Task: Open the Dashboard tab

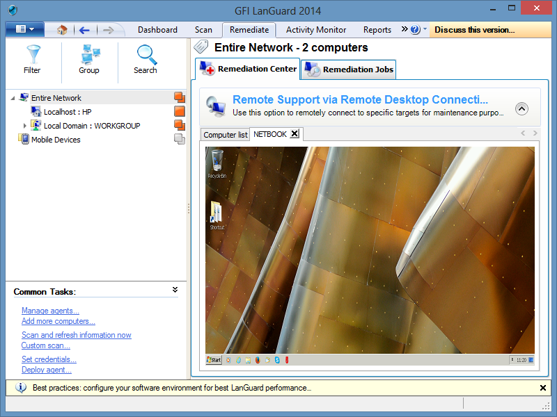Action: (158, 30)
